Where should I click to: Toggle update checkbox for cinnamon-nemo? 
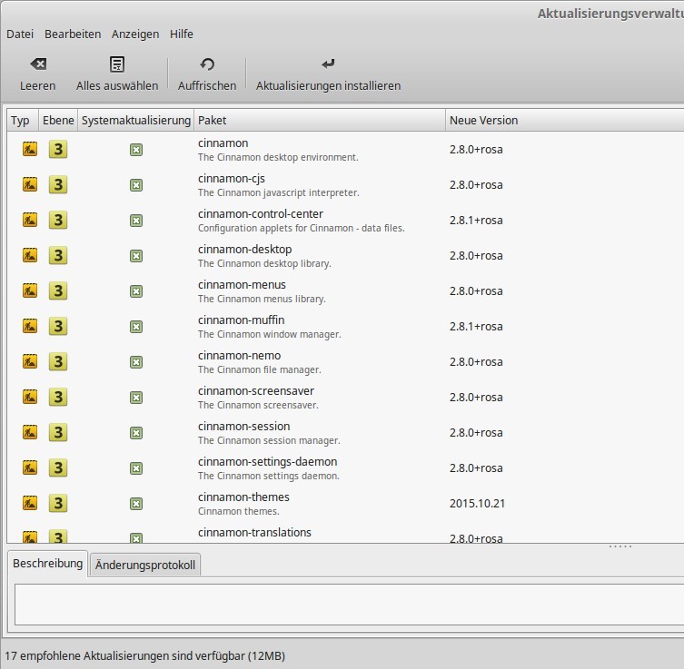tap(136, 362)
